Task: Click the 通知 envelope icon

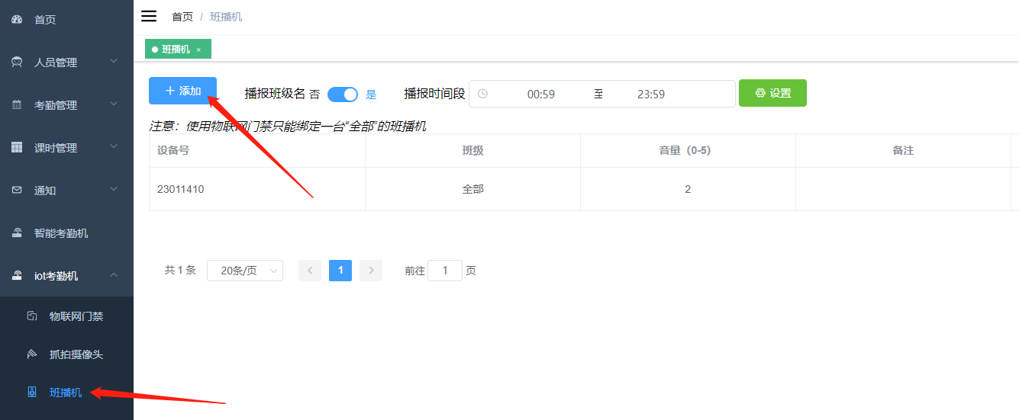Action: pos(17,190)
